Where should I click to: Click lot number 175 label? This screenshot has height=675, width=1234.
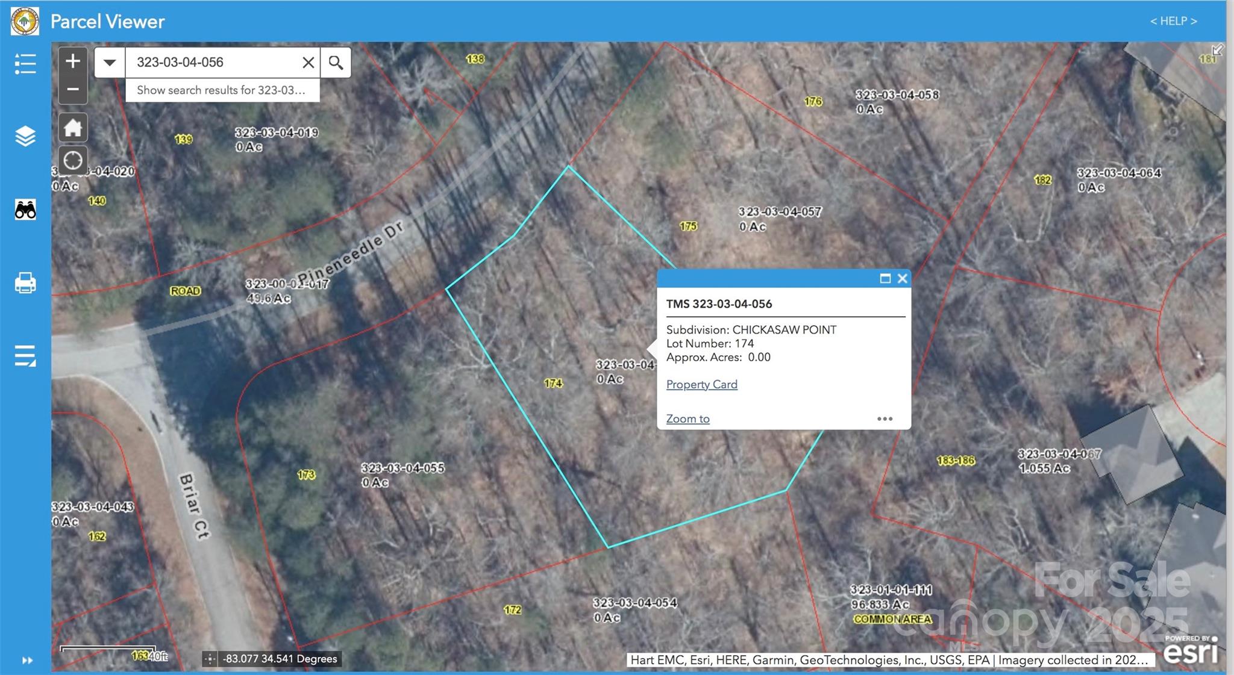[x=688, y=226]
